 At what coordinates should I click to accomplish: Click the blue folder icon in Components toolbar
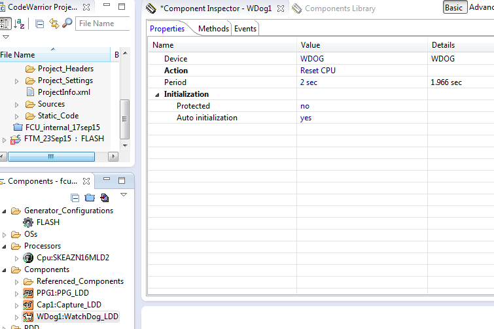pos(90,198)
